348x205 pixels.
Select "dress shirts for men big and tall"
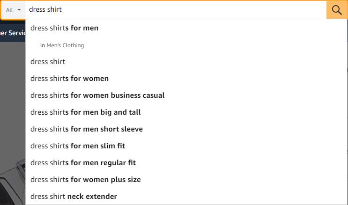[86, 112]
